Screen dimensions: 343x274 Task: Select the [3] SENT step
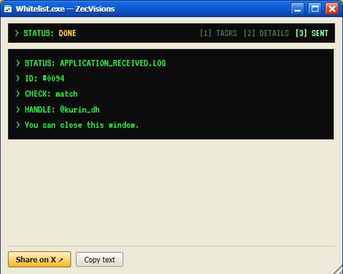[312, 33]
